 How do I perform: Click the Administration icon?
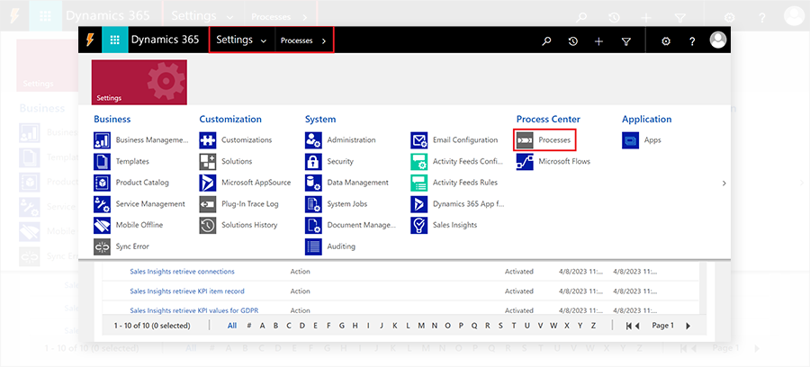click(313, 140)
